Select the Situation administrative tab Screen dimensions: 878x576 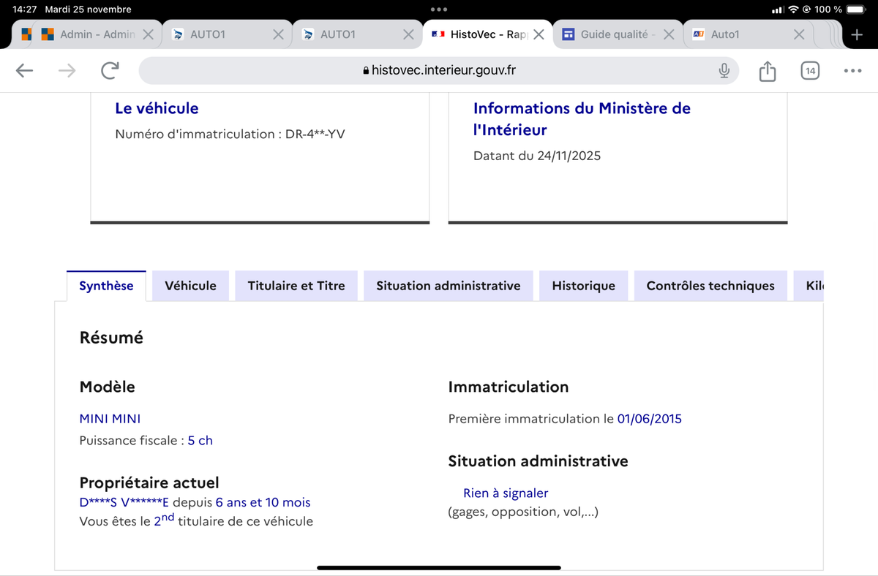click(x=448, y=286)
